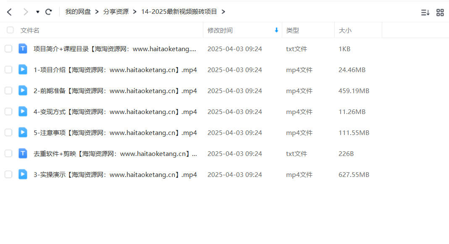Click video icon of 2-前期准备
The height and width of the screenshot is (244, 449).
[x=23, y=91]
